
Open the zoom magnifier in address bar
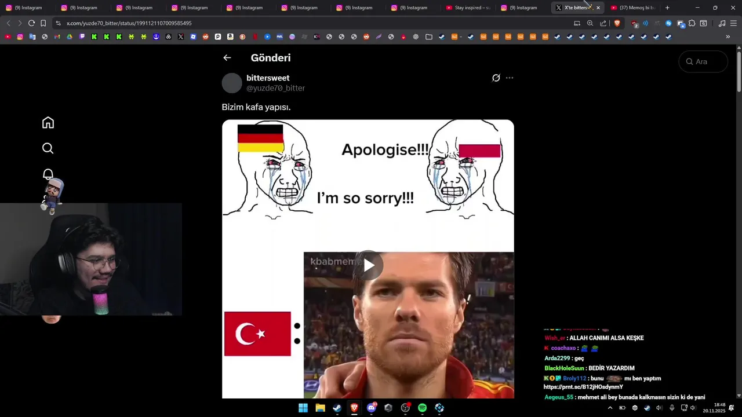pyautogui.click(x=590, y=23)
